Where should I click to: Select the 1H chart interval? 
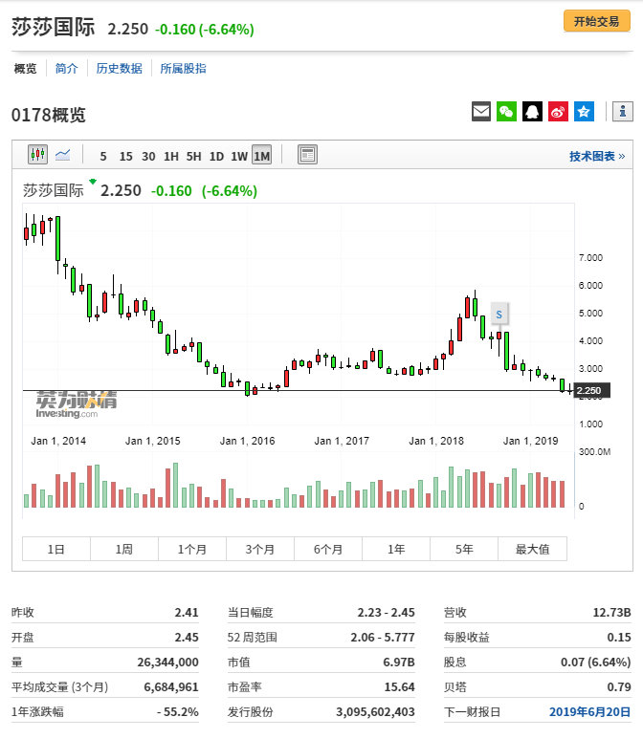171,157
